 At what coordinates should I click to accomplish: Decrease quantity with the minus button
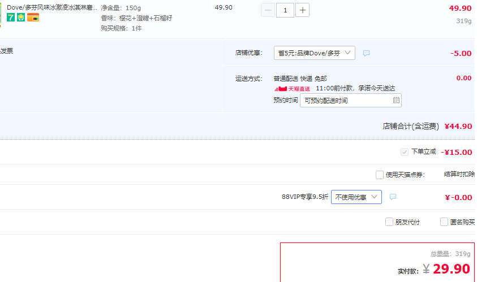tap(268, 10)
